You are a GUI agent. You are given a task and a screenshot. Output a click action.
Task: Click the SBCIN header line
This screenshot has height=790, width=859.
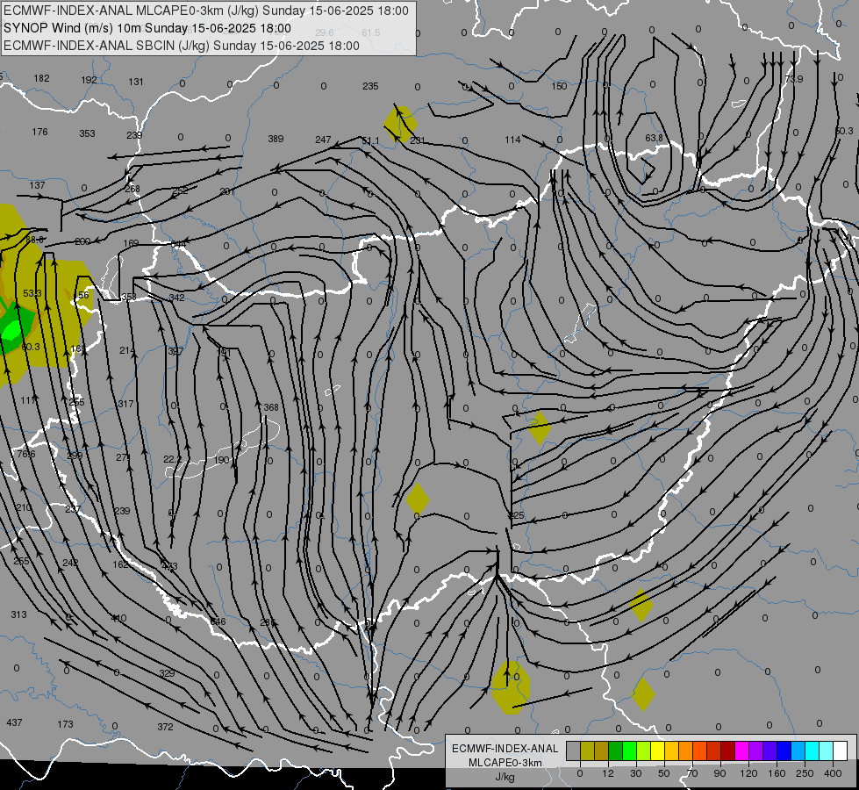(x=182, y=46)
